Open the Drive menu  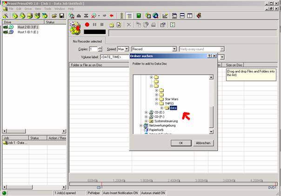(28, 8)
